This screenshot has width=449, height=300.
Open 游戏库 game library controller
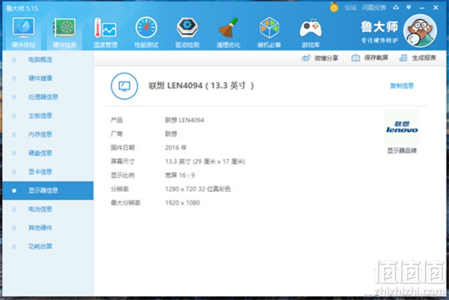point(311,32)
